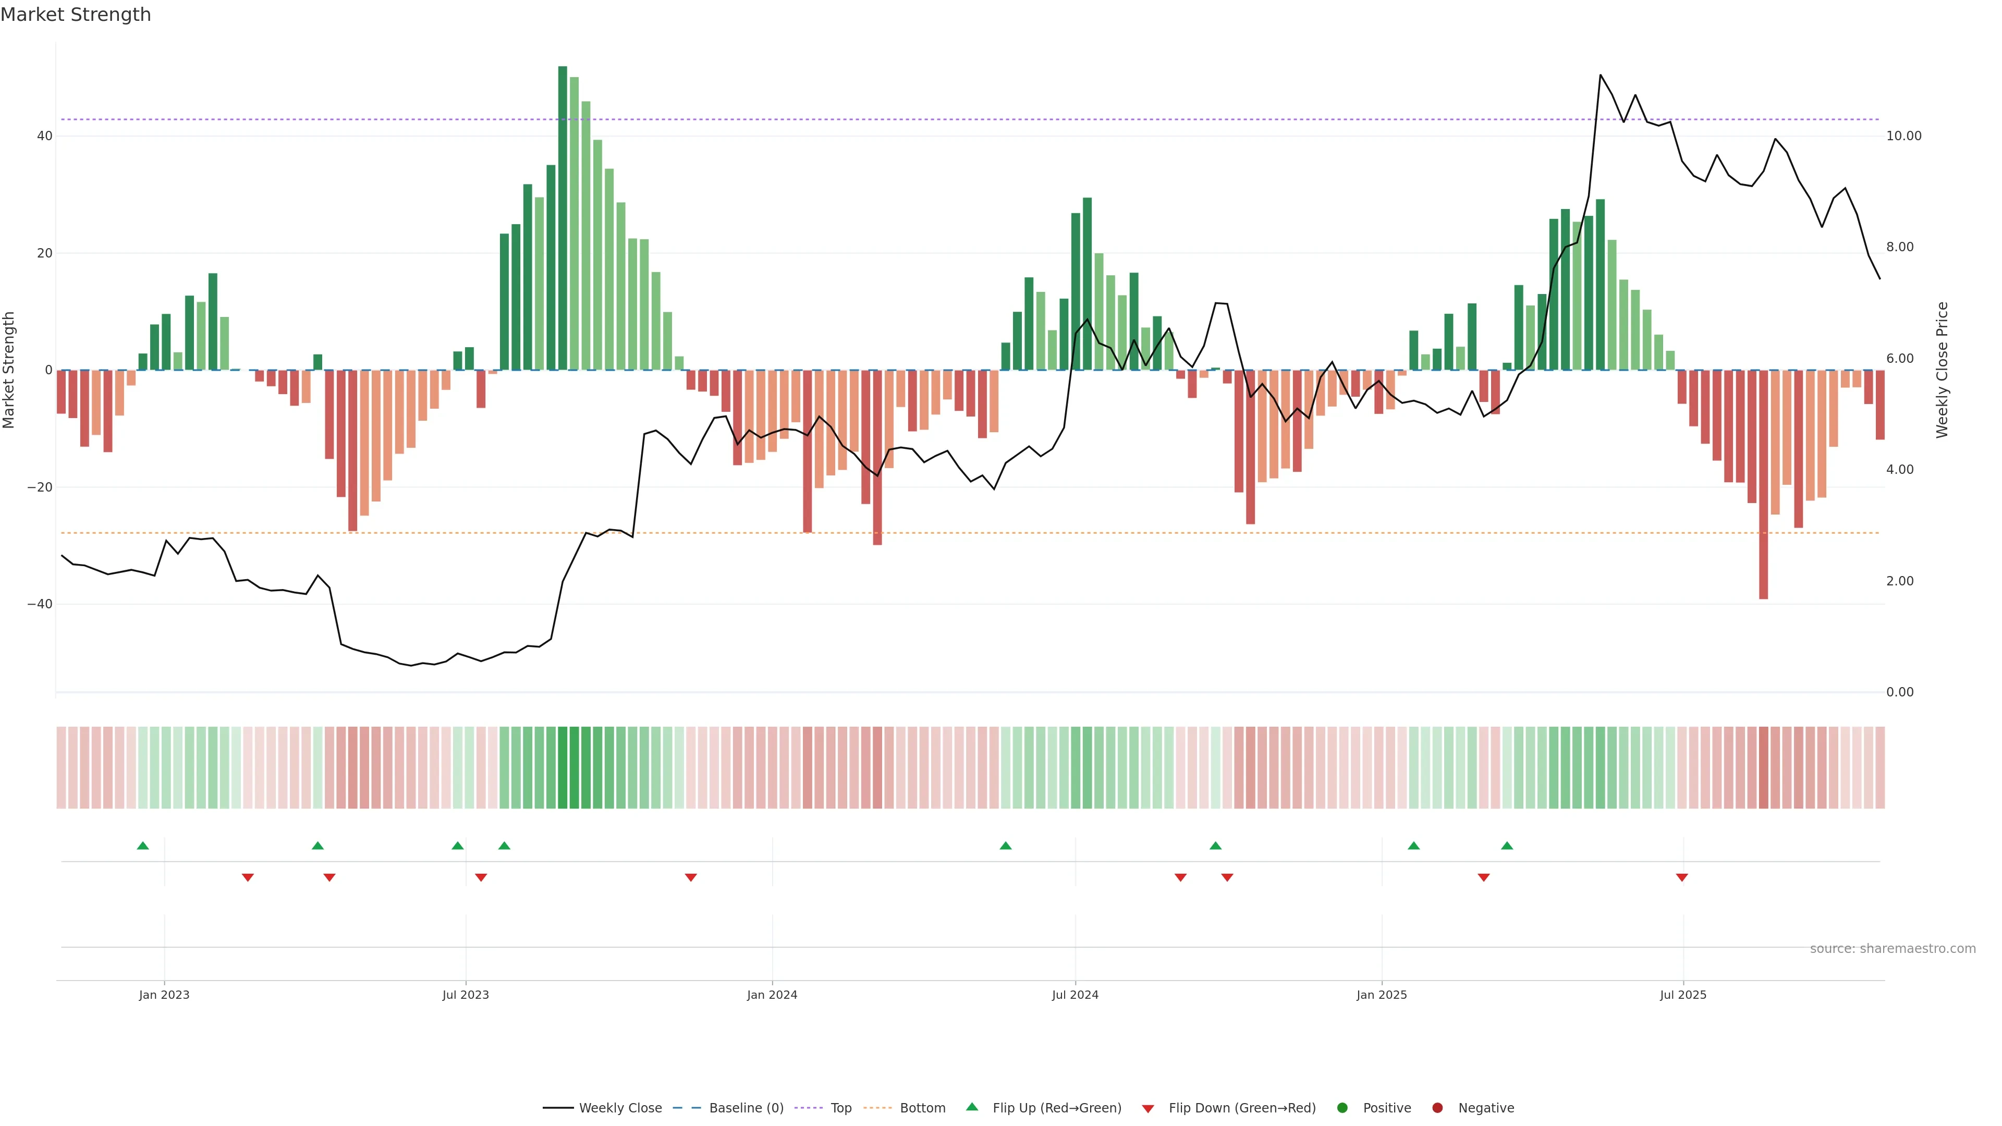The image size is (2002, 1126).
Task: Click Flip Up green triangle legend icon
Action: point(971,1107)
